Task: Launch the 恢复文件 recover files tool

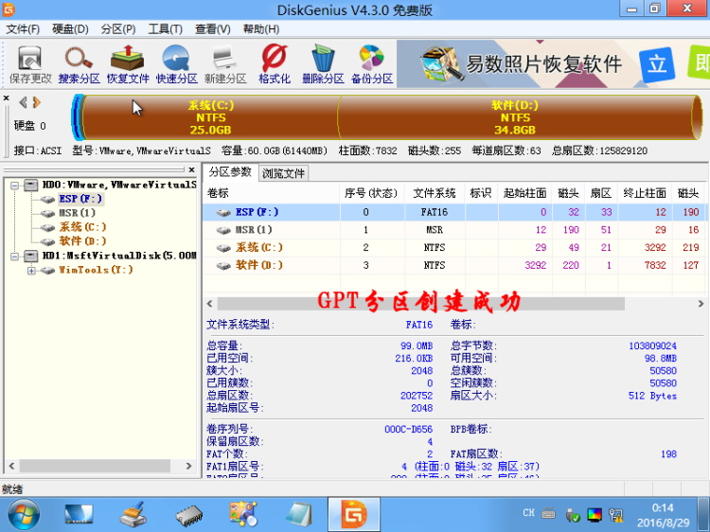Action: [128, 64]
